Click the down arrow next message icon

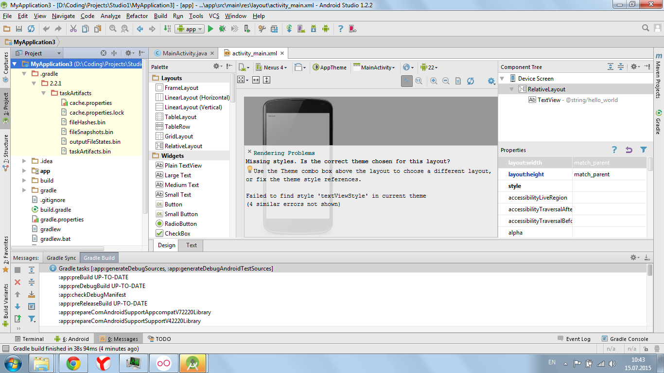click(17, 306)
